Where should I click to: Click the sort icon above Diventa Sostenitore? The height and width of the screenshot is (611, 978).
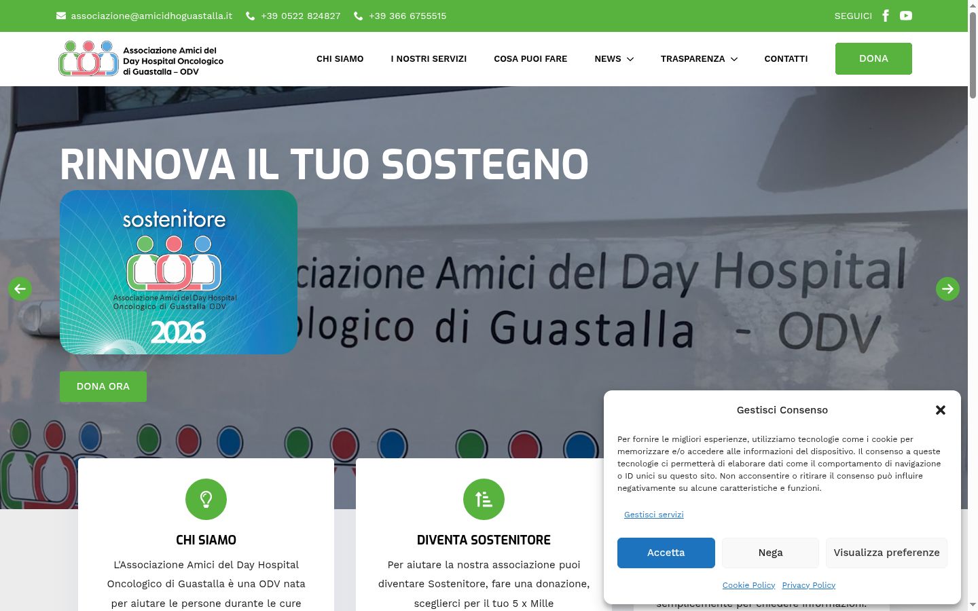(x=484, y=500)
